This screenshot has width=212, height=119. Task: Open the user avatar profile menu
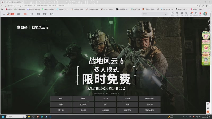coord(205,14)
